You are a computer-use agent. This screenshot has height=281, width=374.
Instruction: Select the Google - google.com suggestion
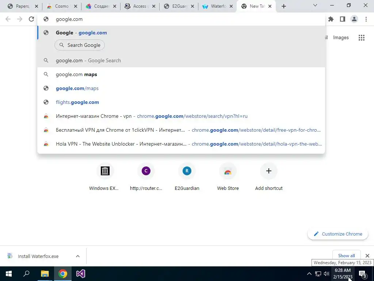click(x=181, y=33)
